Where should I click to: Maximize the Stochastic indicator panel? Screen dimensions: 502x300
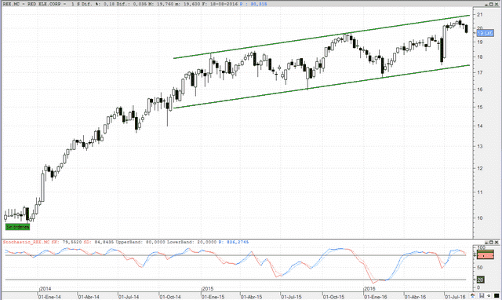tap(492, 243)
